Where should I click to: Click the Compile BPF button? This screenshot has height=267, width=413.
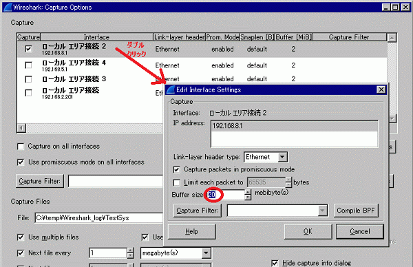356,211
